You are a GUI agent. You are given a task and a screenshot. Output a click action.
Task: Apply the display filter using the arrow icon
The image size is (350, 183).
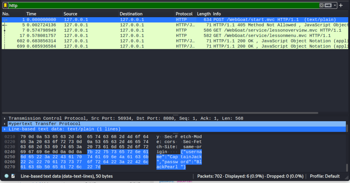click(x=328, y=5)
